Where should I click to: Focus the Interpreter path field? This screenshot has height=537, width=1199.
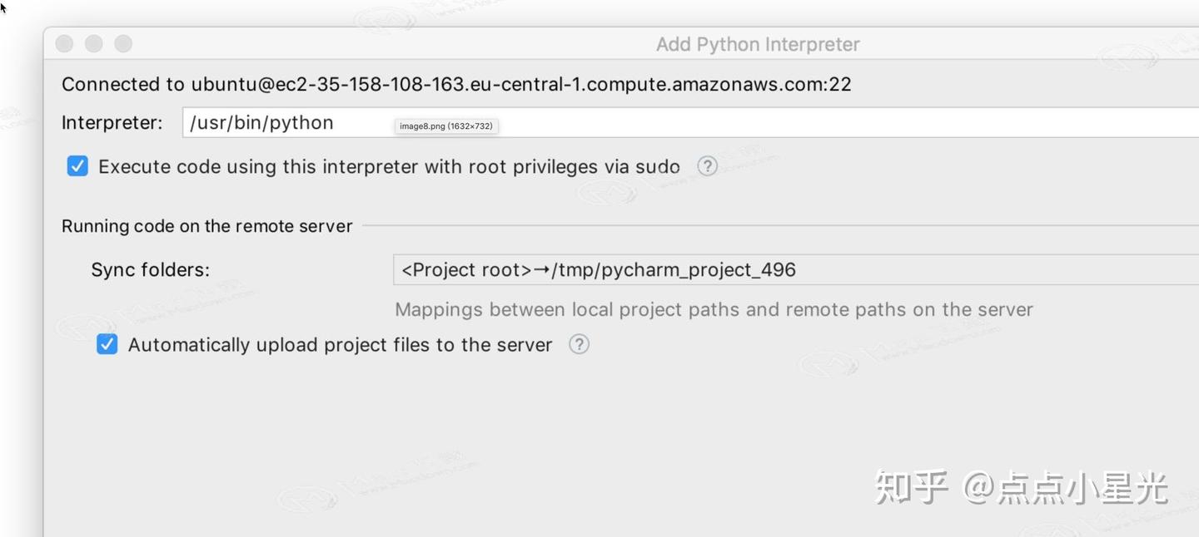click(x=583, y=122)
